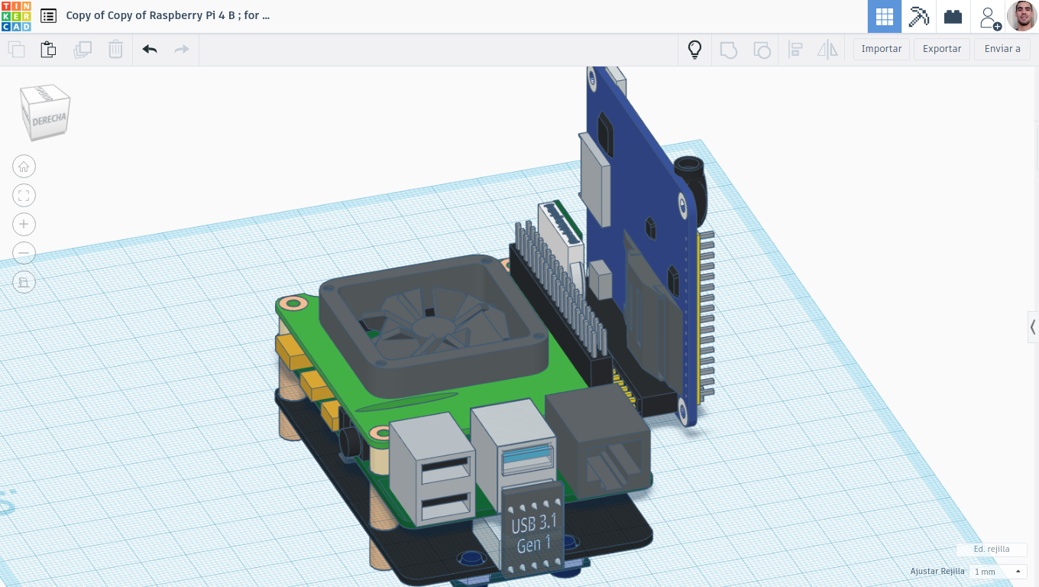Click the Enviar a button
The width and height of the screenshot is (1039, 587).
pos(1002,49)
